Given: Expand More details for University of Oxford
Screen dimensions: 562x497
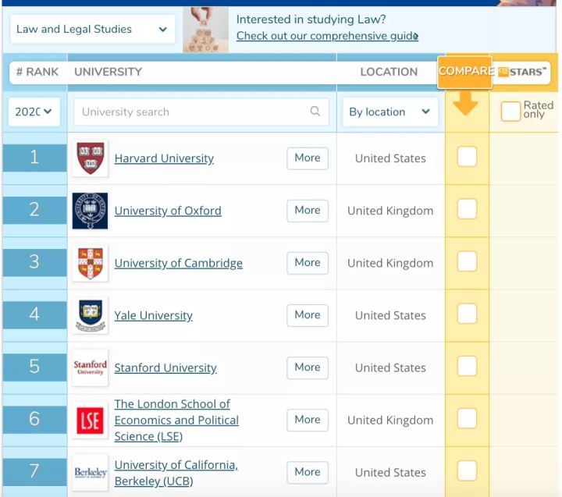Looking at the screenshot, I should point(308,211).
